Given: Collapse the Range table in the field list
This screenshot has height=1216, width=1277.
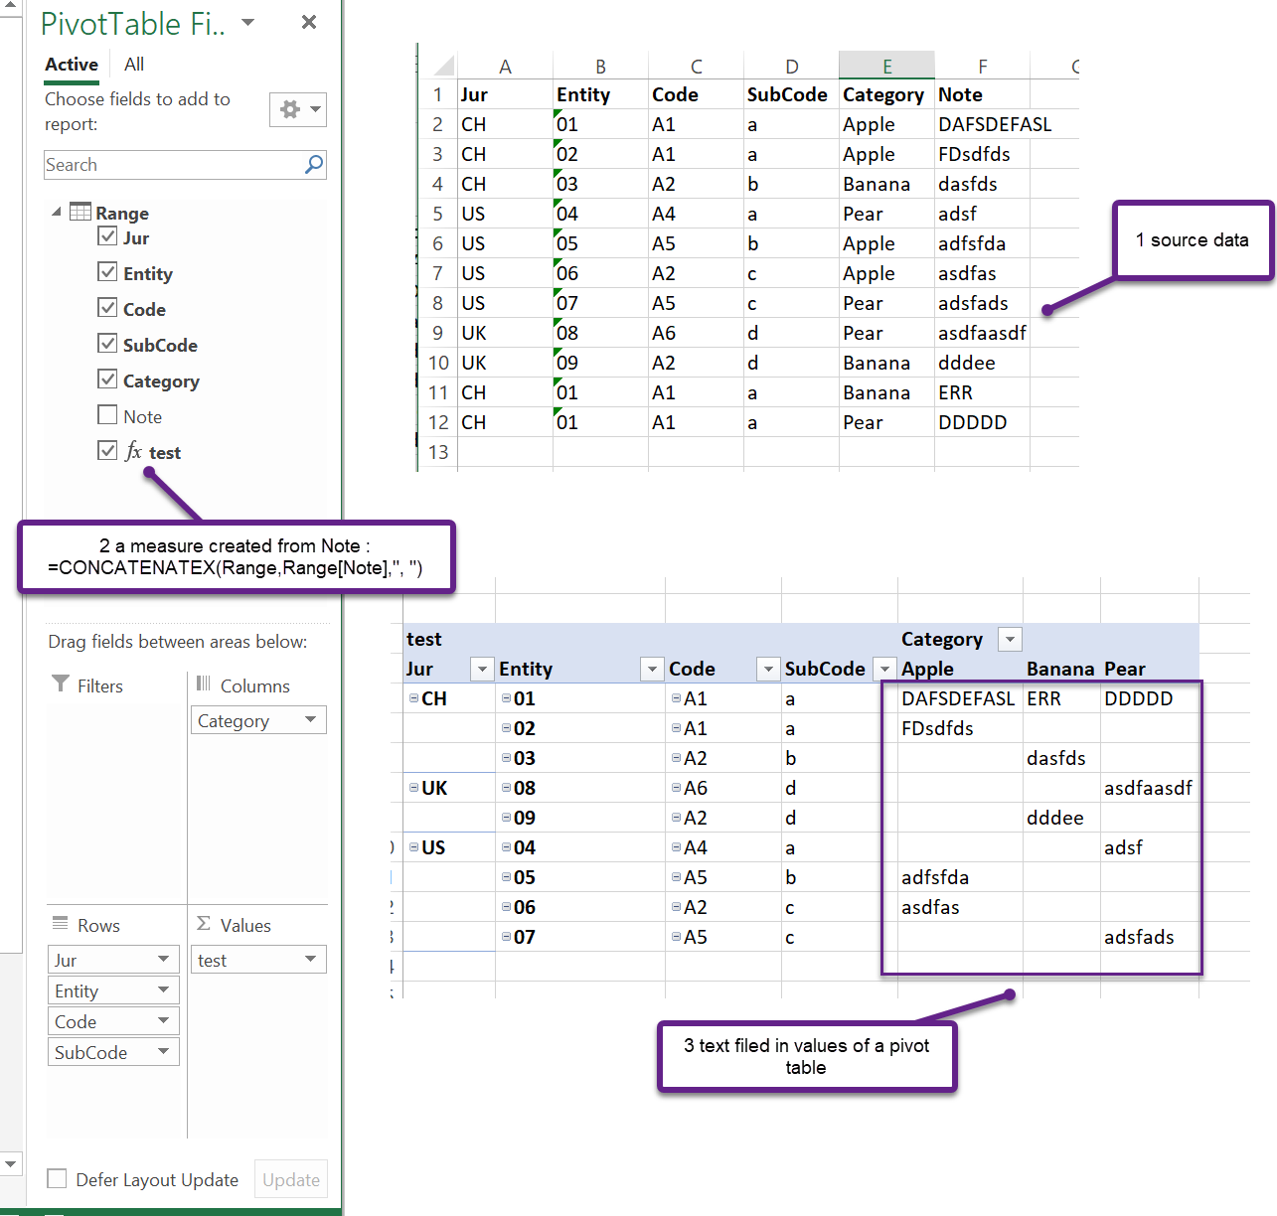Looking at the screenshot, I should (57, 212).
